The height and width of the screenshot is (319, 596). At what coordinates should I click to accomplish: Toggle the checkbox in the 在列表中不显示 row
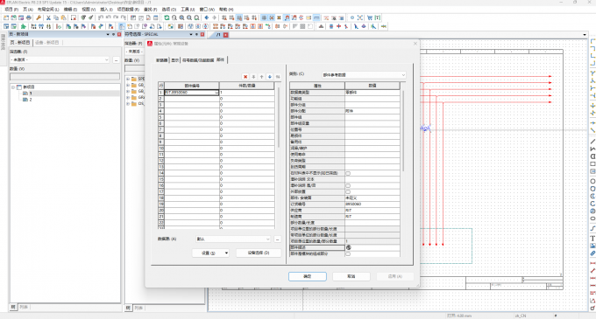click(348, 173)
